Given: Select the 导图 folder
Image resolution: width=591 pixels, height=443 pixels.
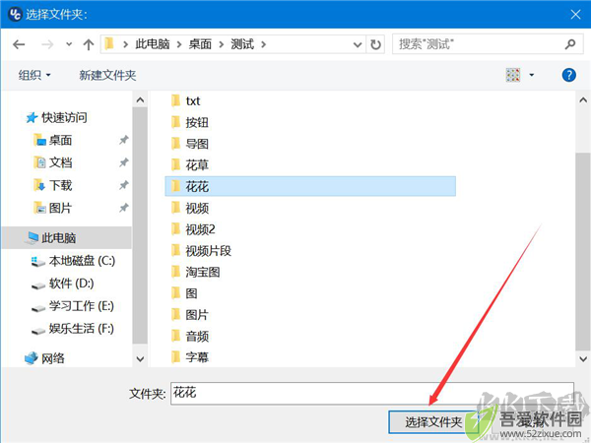Looking at the screenshot, I should click(x=189, y=144).
